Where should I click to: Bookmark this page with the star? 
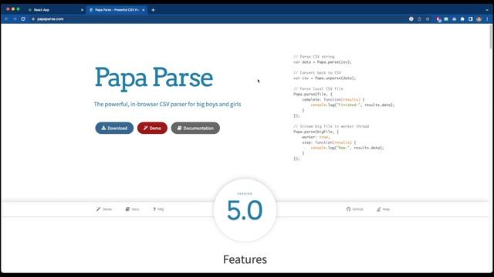(x=428, y=18)
